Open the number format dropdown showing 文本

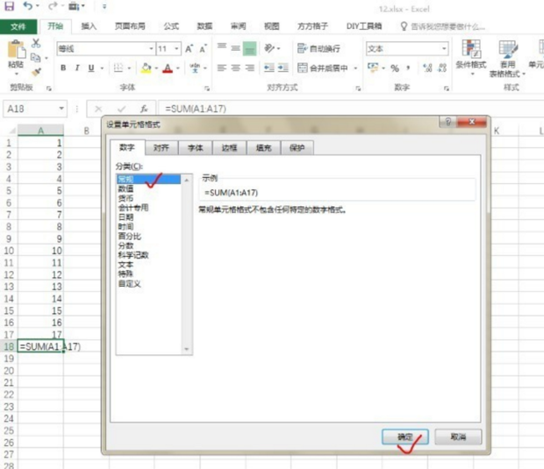coord(444,49)
